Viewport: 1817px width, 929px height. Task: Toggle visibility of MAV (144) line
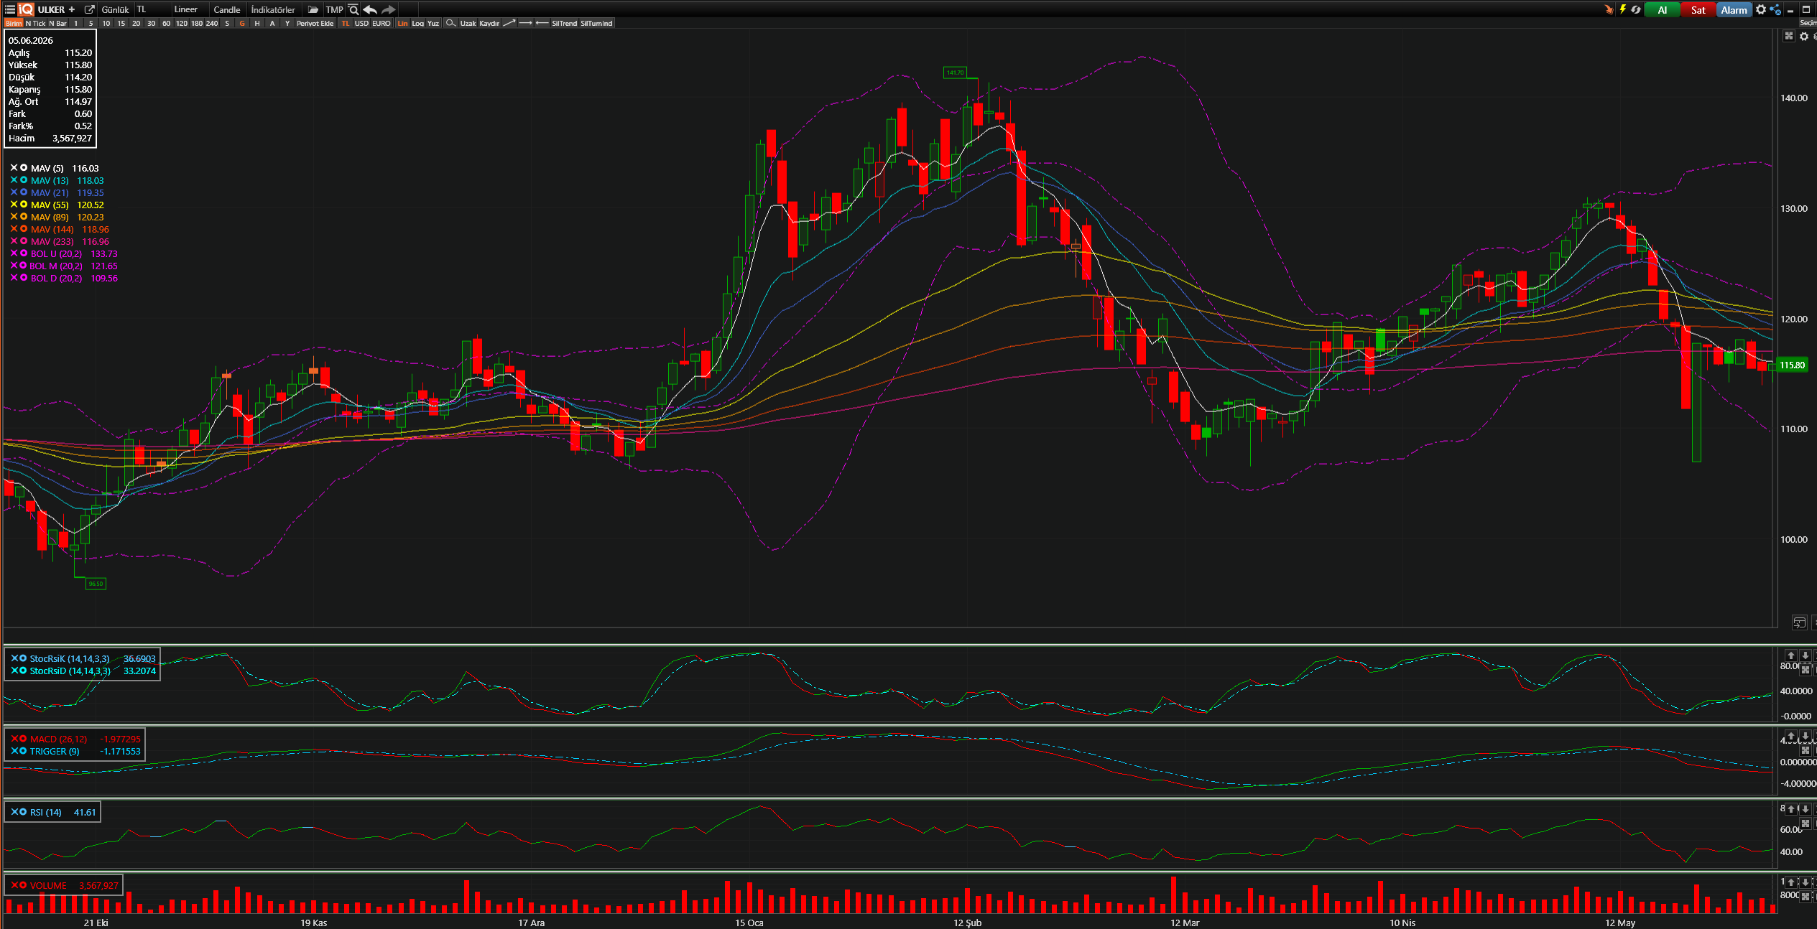(24, 229)
